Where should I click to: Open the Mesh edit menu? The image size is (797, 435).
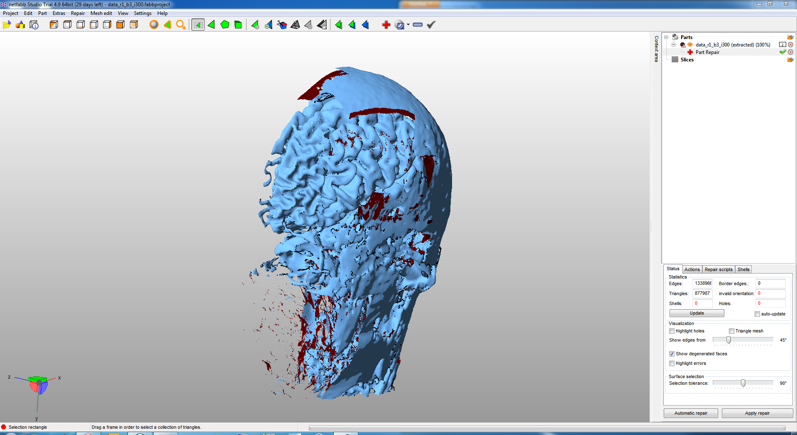101,13
